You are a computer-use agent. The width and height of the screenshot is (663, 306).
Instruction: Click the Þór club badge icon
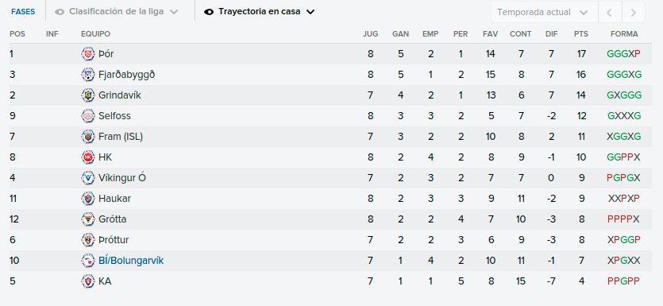pyautogui.click(x=88, y=54)
